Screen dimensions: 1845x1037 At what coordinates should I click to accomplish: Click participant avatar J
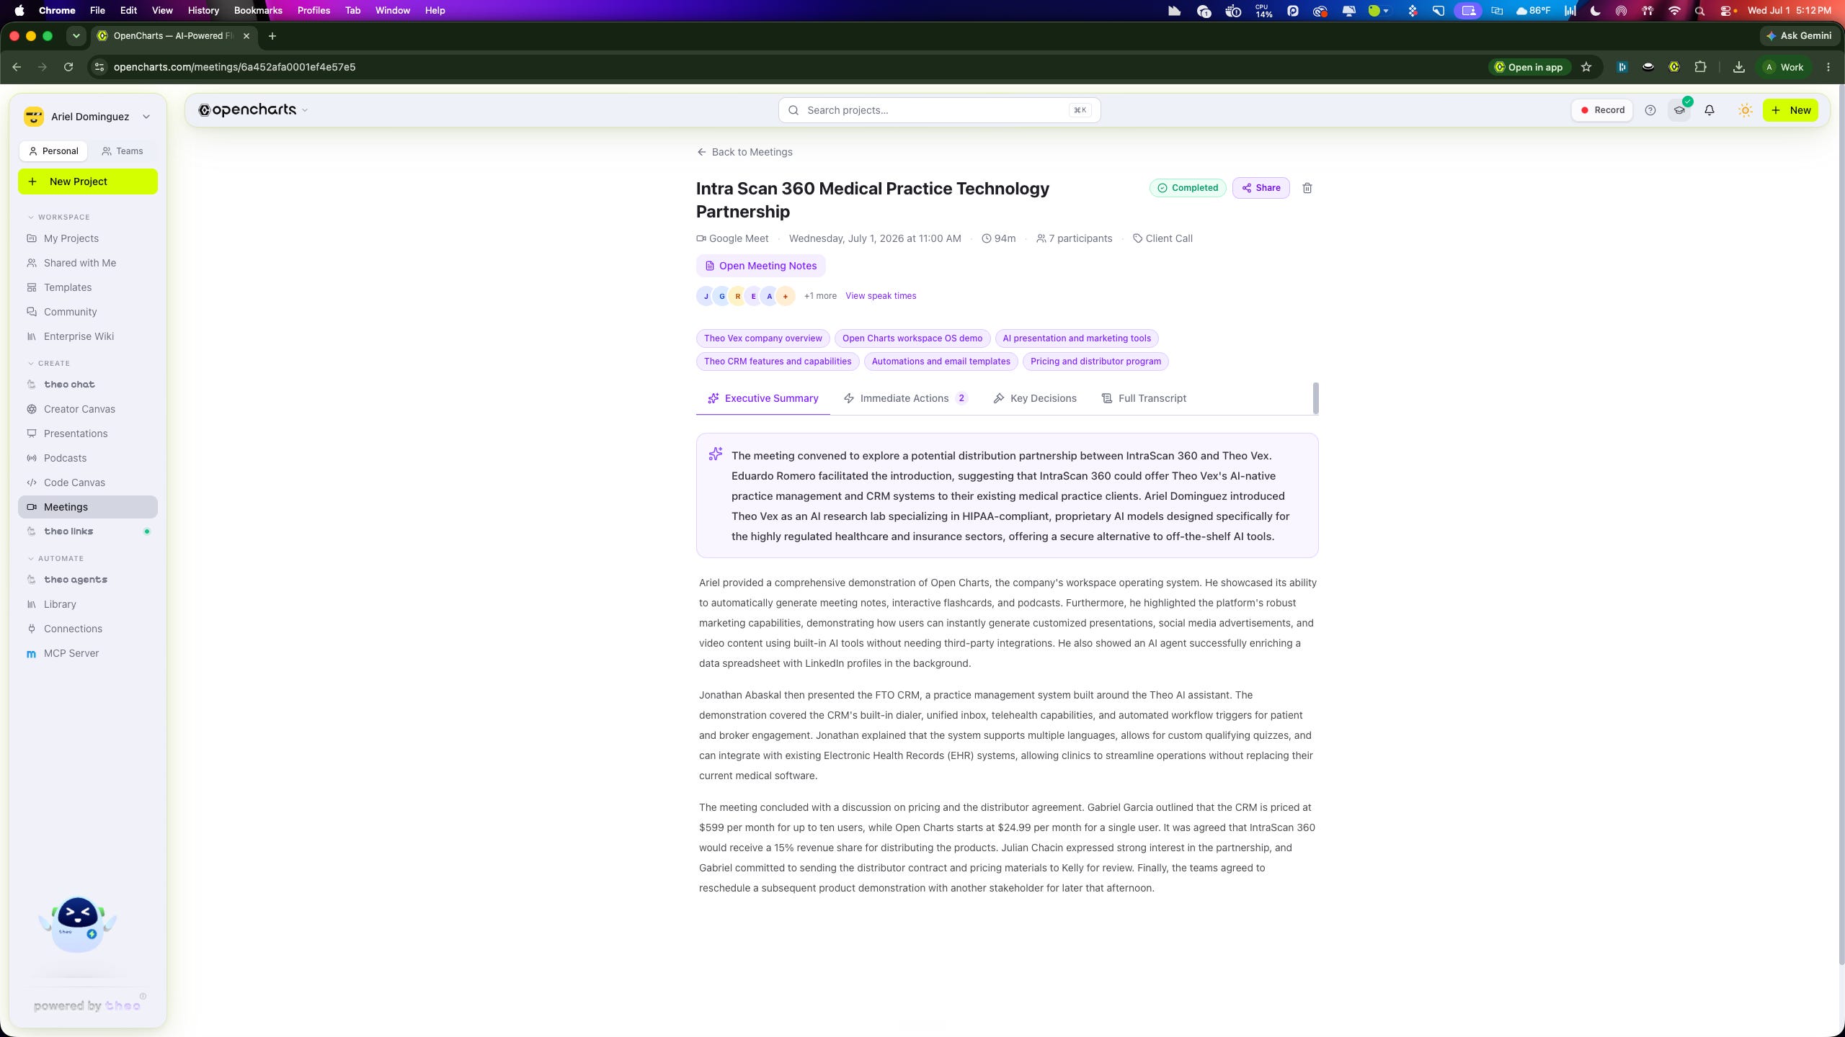click(706, 296)
